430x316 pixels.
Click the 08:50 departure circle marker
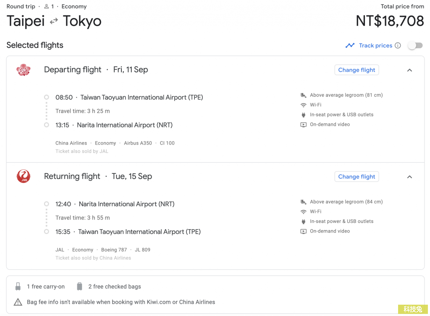point(46,97)
